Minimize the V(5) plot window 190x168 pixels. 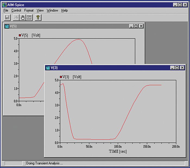[x=131, y=26]
